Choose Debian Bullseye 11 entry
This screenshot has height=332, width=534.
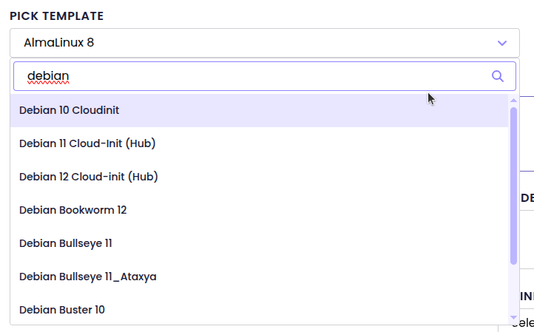[x=66, y=243]
